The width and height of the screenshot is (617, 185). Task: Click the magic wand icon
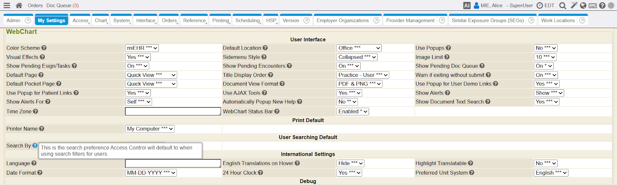(x=574, y=5)
